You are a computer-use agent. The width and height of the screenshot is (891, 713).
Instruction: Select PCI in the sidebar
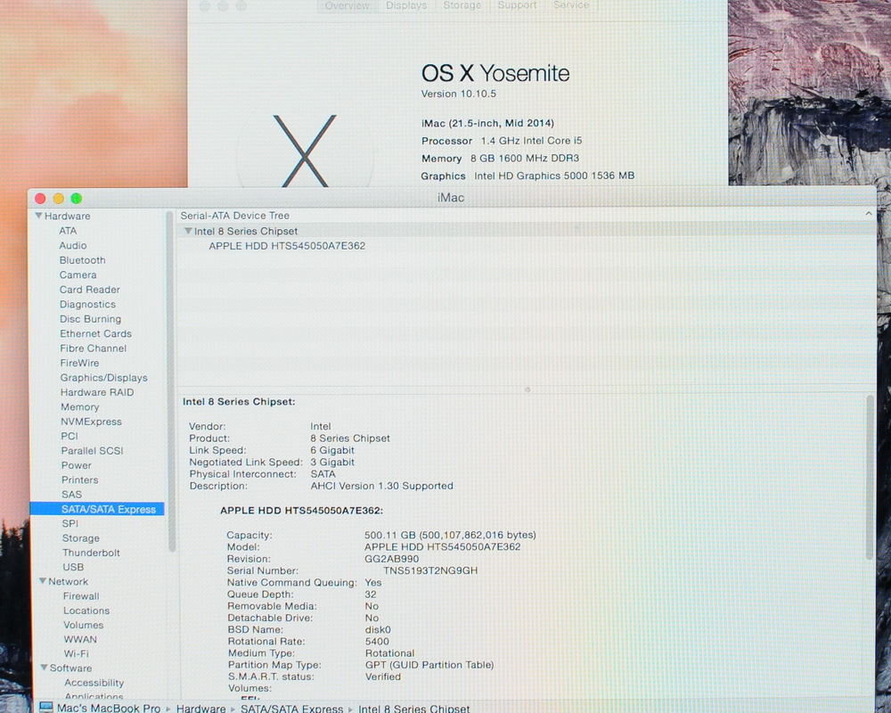point(69,436)
